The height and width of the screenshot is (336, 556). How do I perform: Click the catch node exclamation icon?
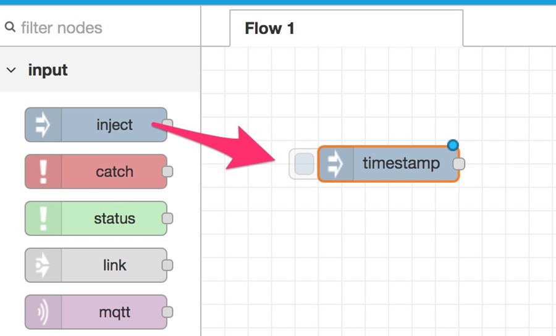(x=43, y=172)
